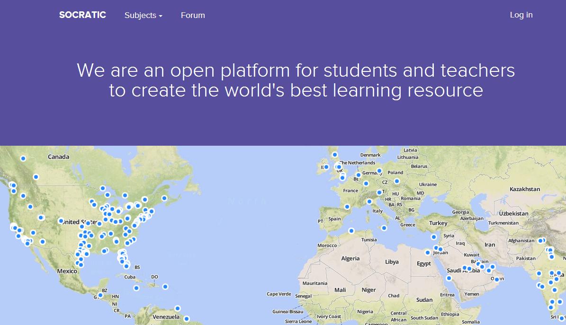
Task: Click the marker off Algeria's northern coast
Action: tap(351, 231)
